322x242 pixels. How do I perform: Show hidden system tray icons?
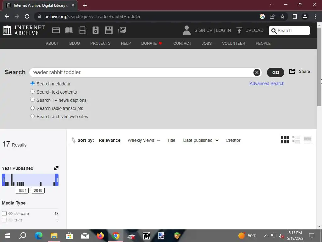(266, 236)
